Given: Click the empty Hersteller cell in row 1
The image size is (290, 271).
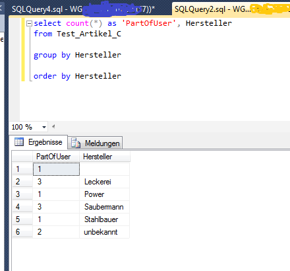Looking at the screenshot, I should point(104,169).
